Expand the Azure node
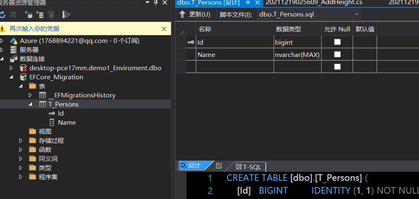 pyautogui.click(x=2, y=41)
